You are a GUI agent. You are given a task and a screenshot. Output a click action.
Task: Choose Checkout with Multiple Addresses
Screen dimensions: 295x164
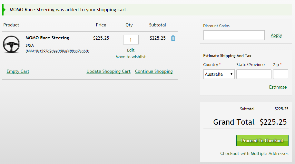(254, 153)
